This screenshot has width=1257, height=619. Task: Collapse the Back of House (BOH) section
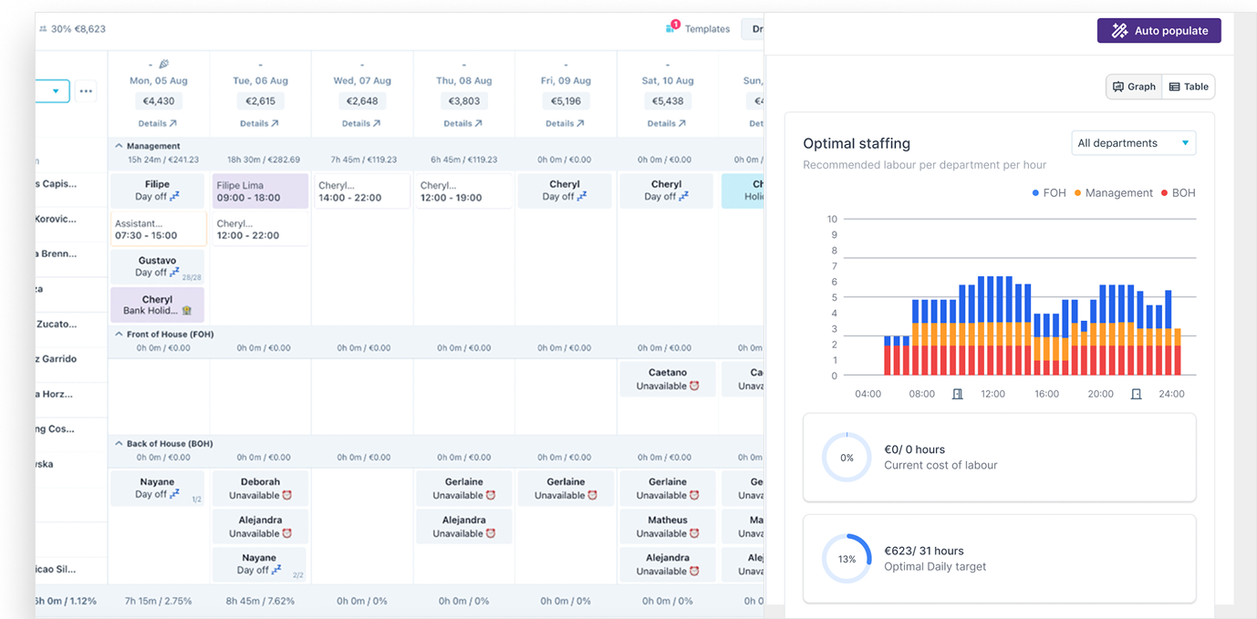(119, 444)
